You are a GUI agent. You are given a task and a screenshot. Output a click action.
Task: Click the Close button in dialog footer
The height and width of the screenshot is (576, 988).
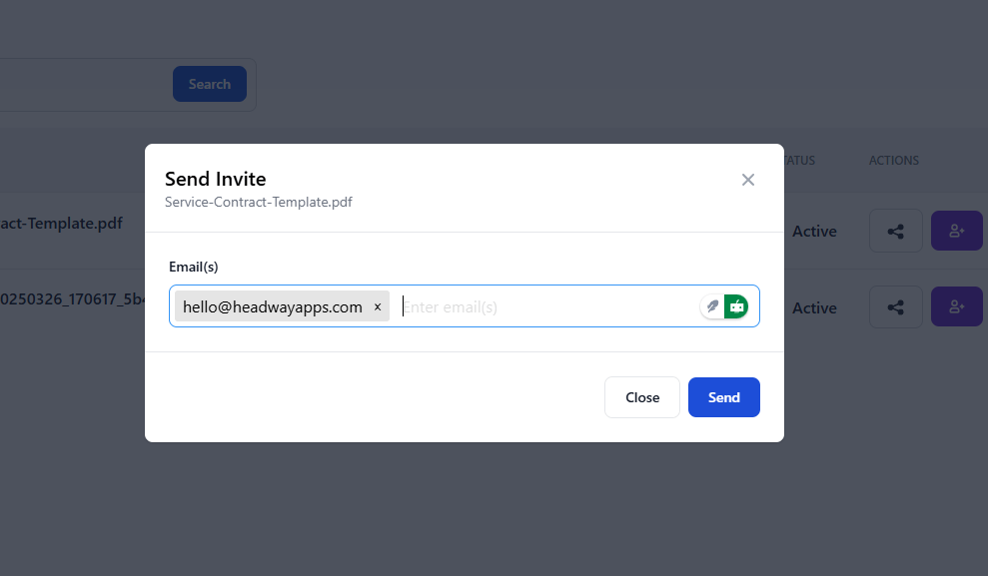tap(642, 397)
